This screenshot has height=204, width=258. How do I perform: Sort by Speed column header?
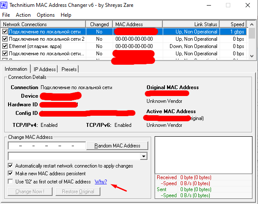233,24
